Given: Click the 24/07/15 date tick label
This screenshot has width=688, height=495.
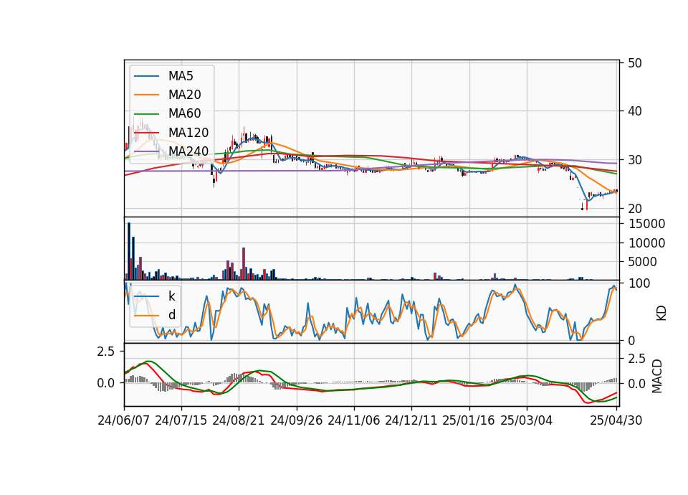Looking at the screenshot, I should click(181, 420).
